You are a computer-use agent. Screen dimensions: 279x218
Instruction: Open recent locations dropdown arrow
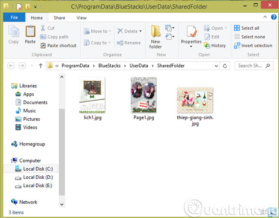click(32, 66)
